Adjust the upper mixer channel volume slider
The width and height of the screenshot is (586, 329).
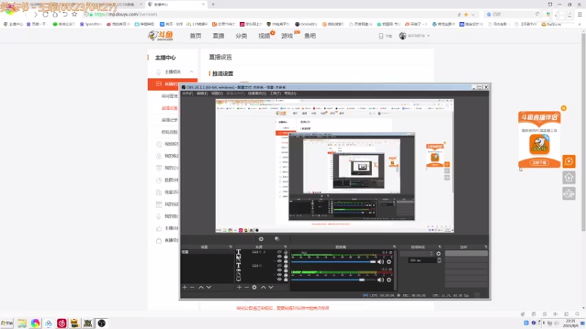coord(333,262)
